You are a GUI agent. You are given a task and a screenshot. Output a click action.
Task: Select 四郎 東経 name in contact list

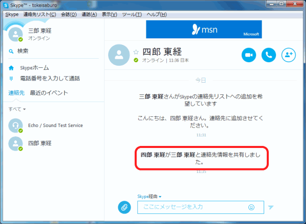40,143
